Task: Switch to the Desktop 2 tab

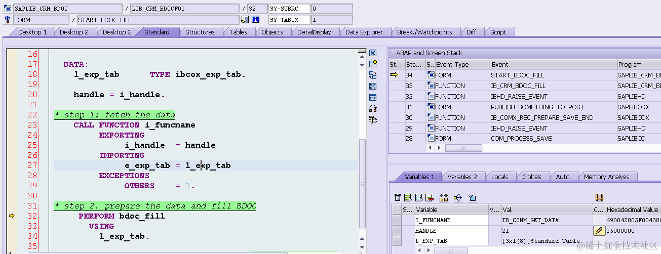Action: coord(74,32)
